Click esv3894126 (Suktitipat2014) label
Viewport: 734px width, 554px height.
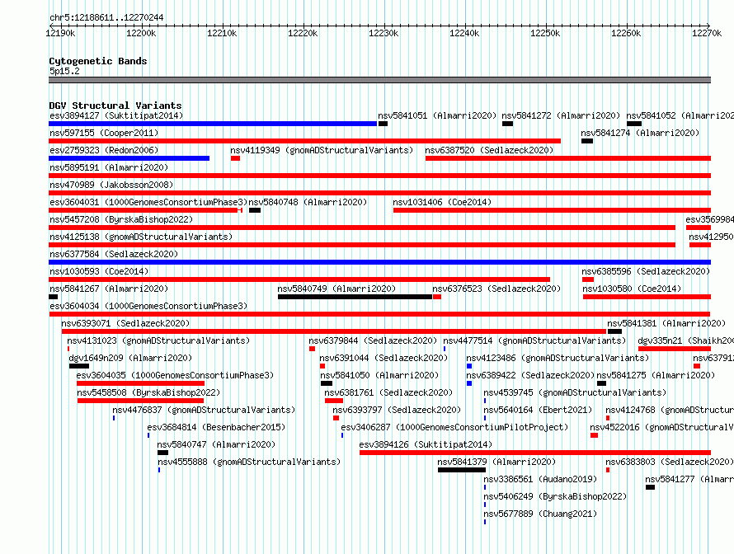[426, 444]
